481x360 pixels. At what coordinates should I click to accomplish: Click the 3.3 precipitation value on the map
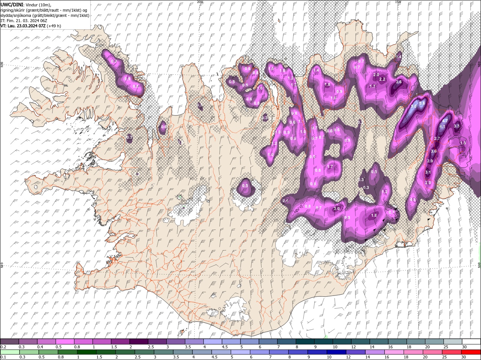(x=457, y=126)
